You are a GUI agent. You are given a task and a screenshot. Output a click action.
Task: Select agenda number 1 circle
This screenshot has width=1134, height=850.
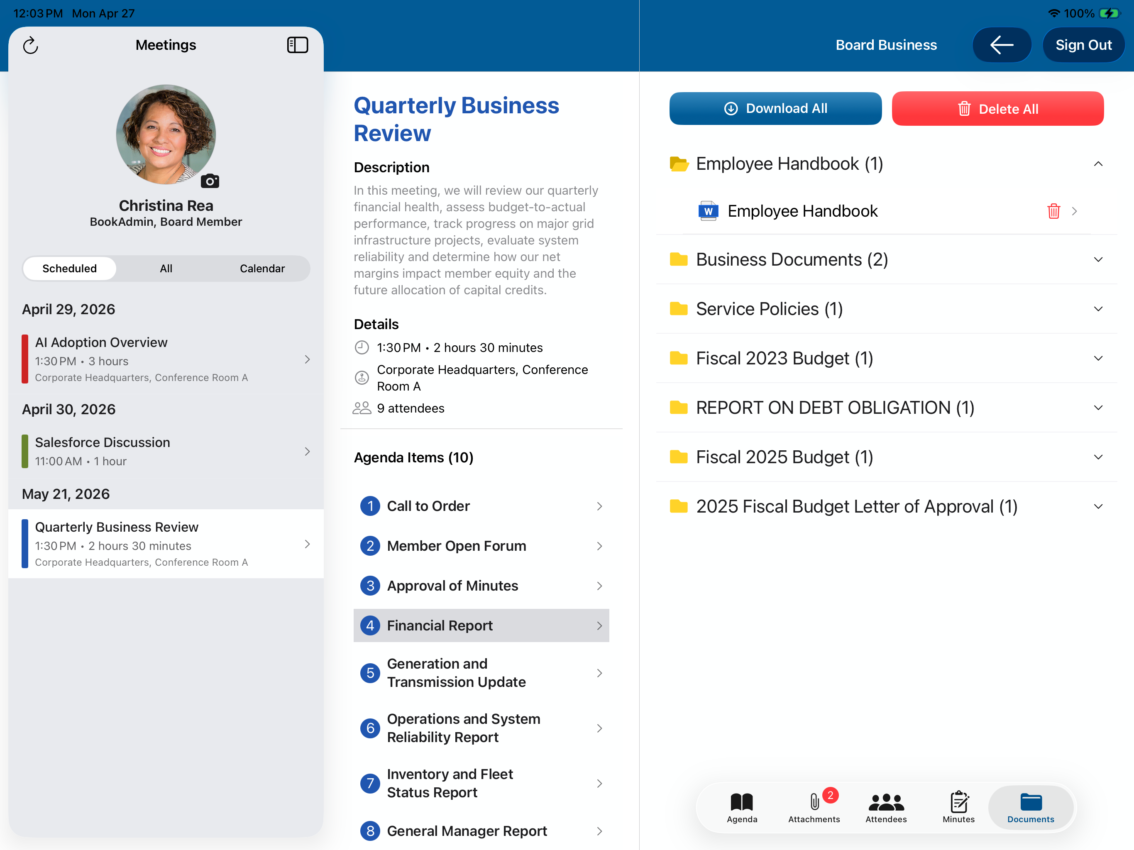click(370, 506)
